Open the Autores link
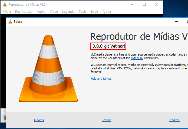The height and width of the screenshot is (129, 188). pos(39,120)
